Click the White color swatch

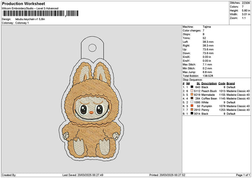pos(192,102)
